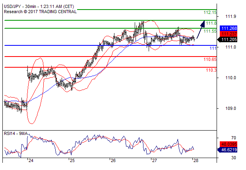
Task: Click the RSI axis value 30
Action: [234, 158]
